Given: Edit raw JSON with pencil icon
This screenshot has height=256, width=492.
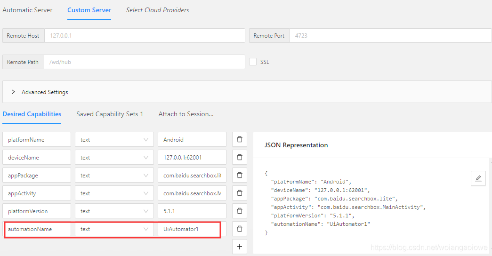Looking at the screenshot, I should [478, 178].
